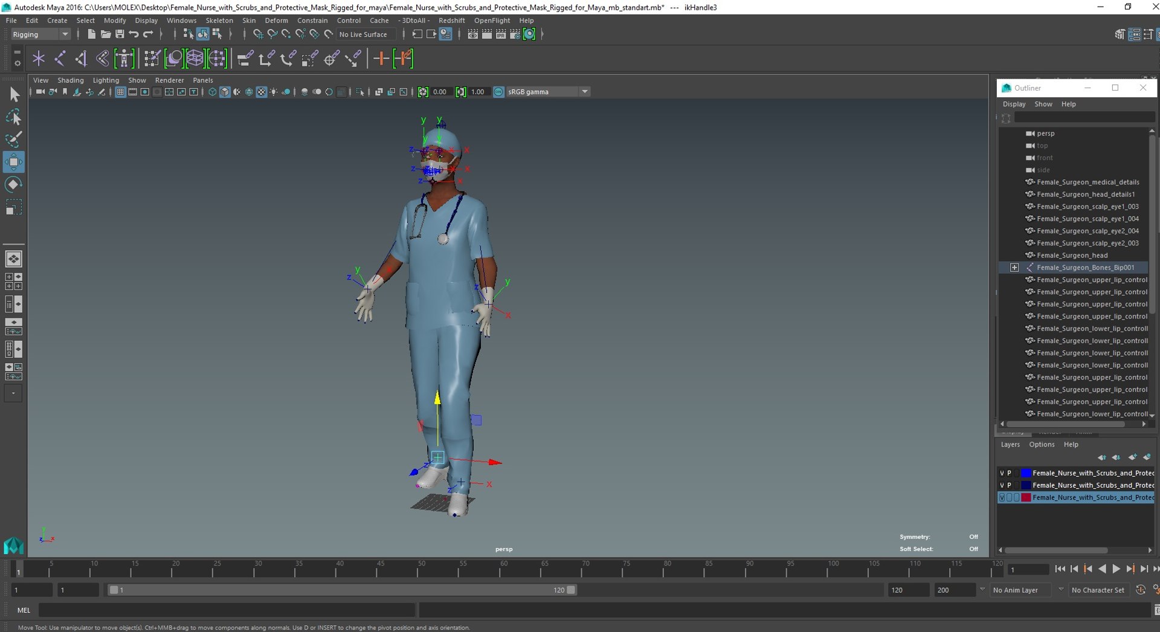
Task: Click the MEL command line input
Action: (x=227, y=610)
